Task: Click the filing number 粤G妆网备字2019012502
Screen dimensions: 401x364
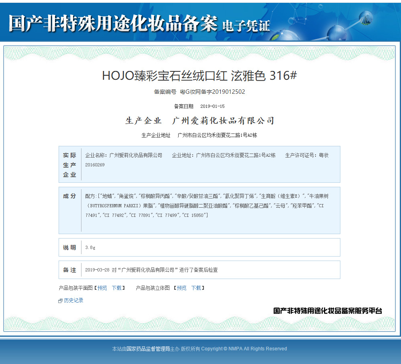Action: coord(212,92)
